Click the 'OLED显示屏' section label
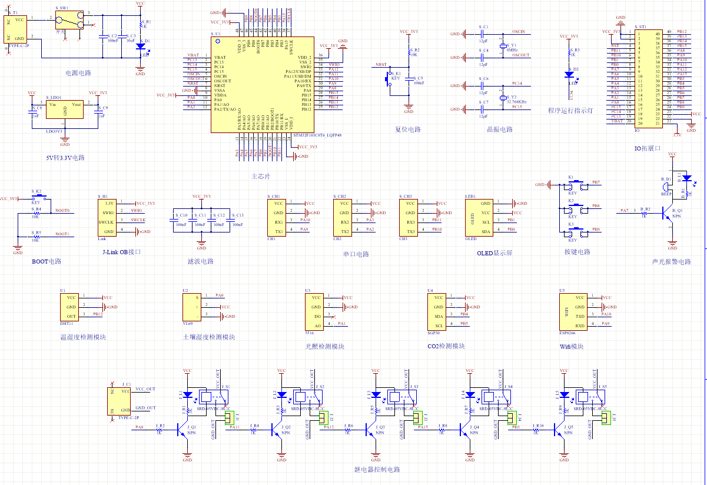 [494, 253]
